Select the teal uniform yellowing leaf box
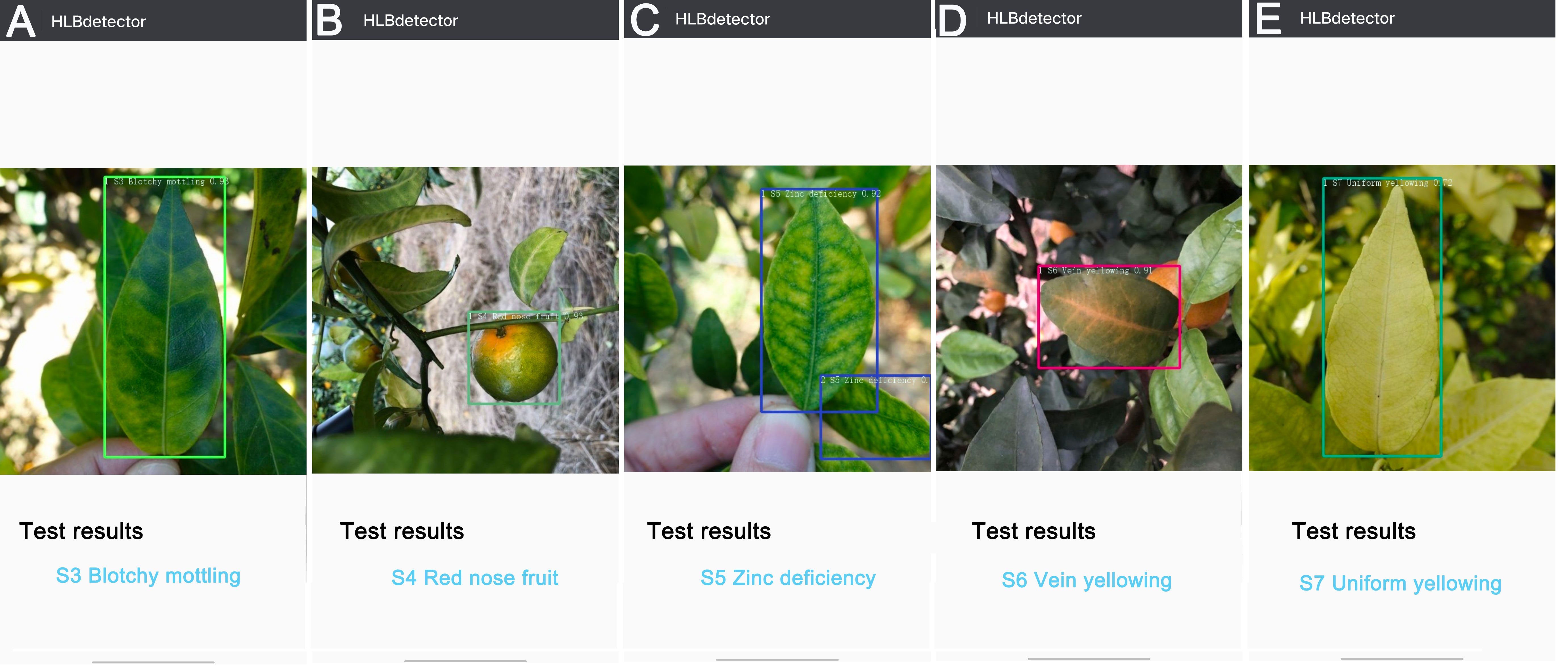This screenshot has height=668, width=1558. click(x=1383, y=317)
